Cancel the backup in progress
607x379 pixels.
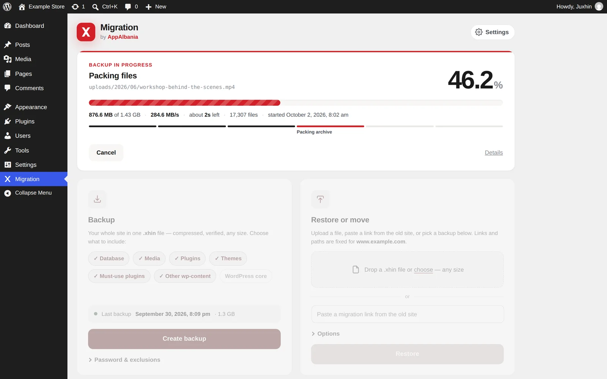106,152
